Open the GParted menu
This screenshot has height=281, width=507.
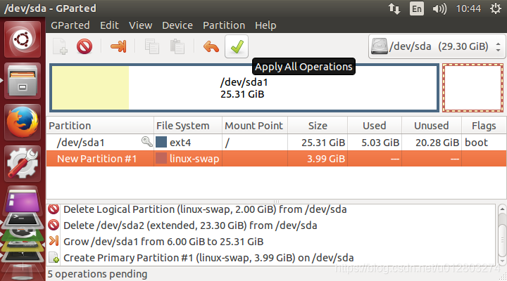[x=70, y=25]
